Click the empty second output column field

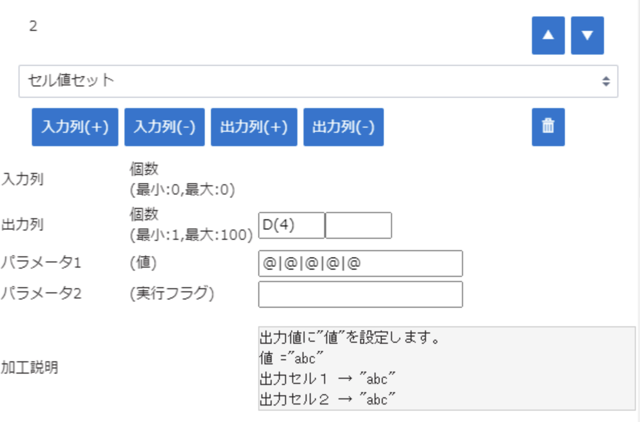[x=359, y=225]
